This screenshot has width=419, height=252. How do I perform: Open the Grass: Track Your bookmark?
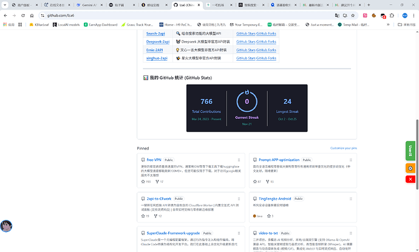[137, 24]
